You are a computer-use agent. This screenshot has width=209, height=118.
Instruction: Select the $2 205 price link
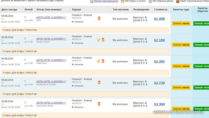point(159,61)
